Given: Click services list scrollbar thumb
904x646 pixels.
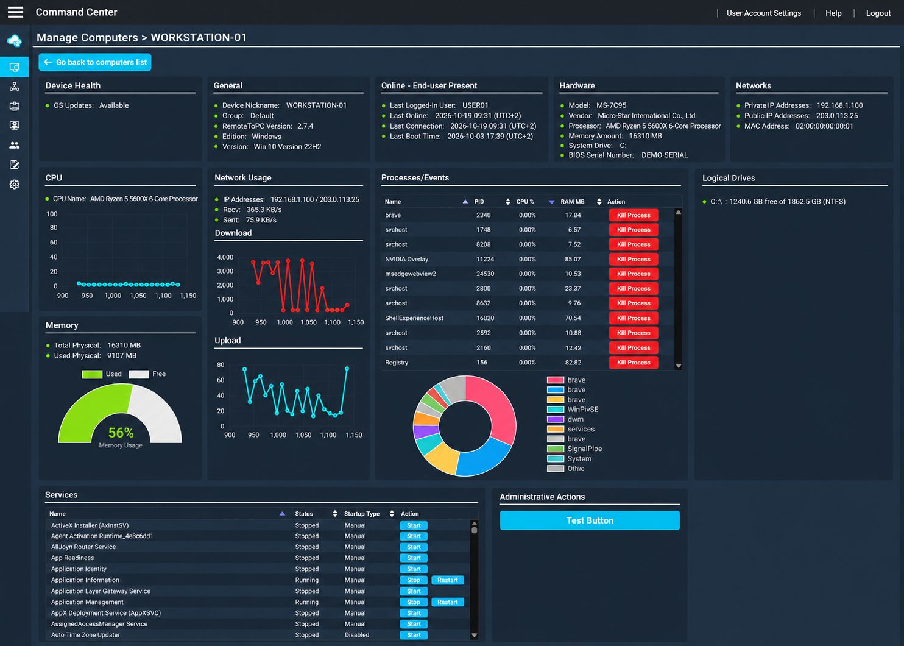Looking at the screenshot, I should [x=474, y=530].
